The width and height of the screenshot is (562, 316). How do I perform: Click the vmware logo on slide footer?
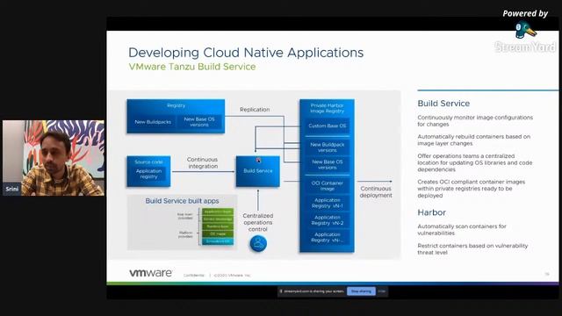[x=150, y=273]
